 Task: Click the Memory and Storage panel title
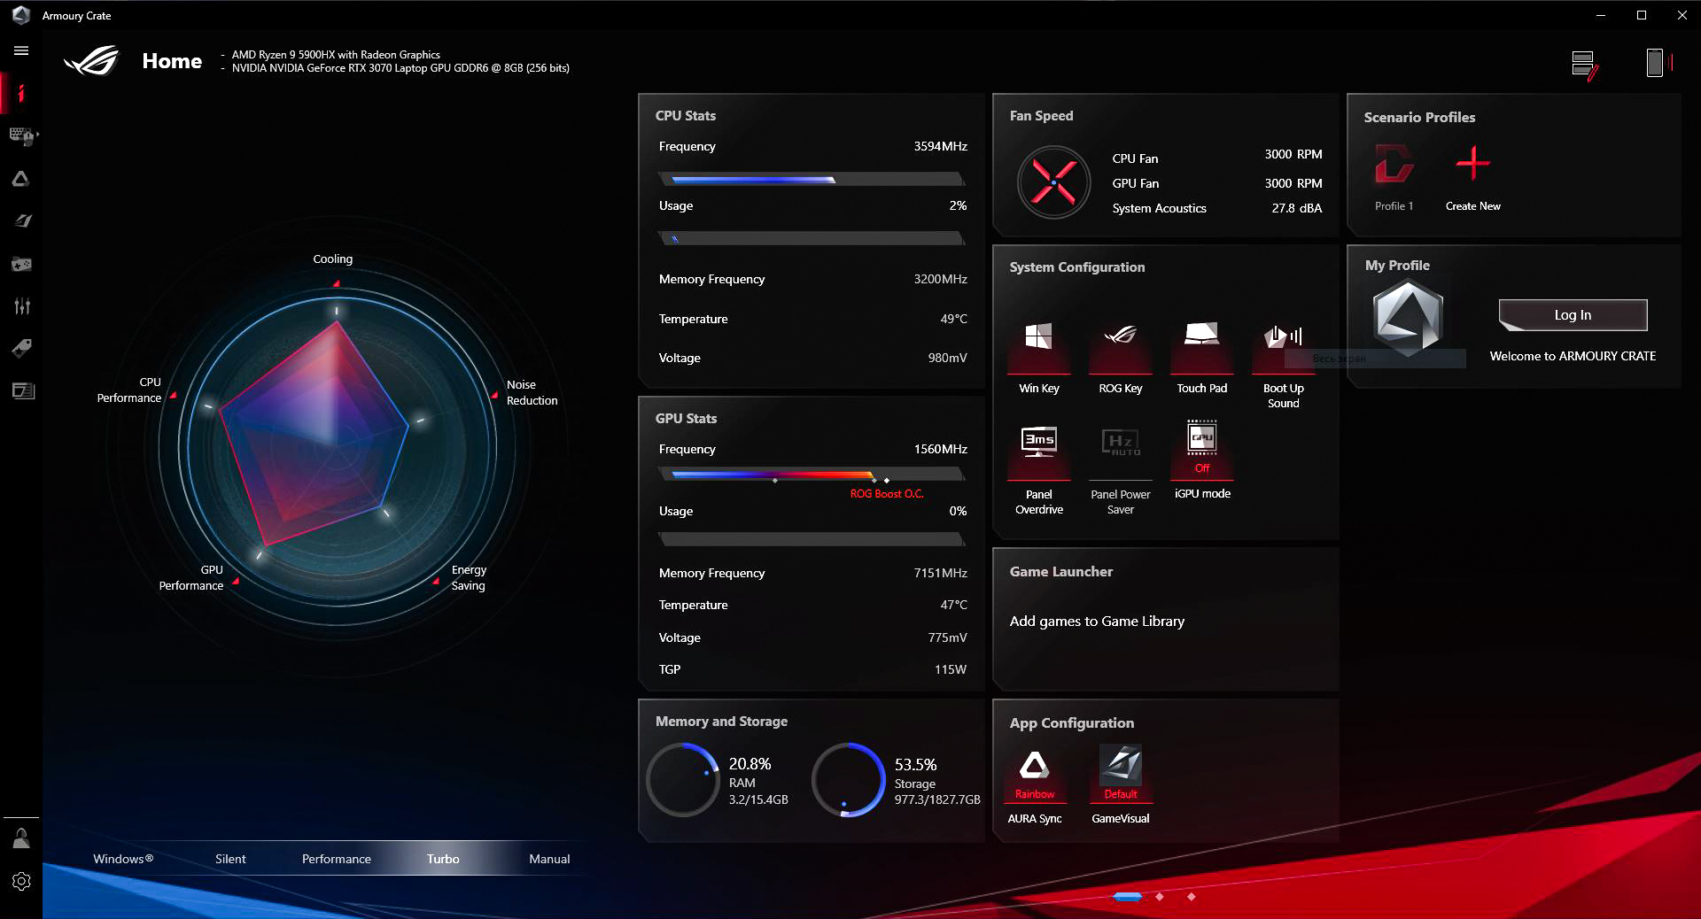tap(721, 722)
